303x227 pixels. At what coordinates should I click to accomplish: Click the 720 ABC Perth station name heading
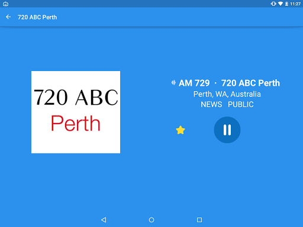(250, 83)
